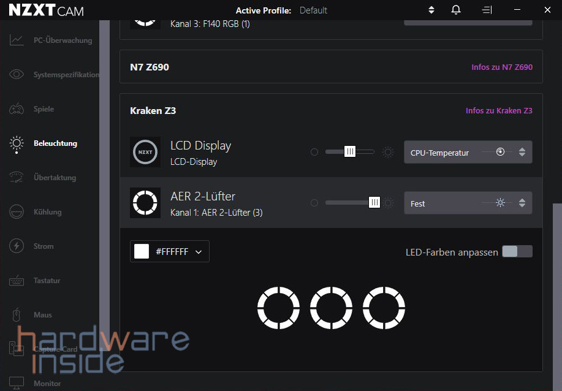
Task: Select the first fan ring in preview
Action: (278, 308)
